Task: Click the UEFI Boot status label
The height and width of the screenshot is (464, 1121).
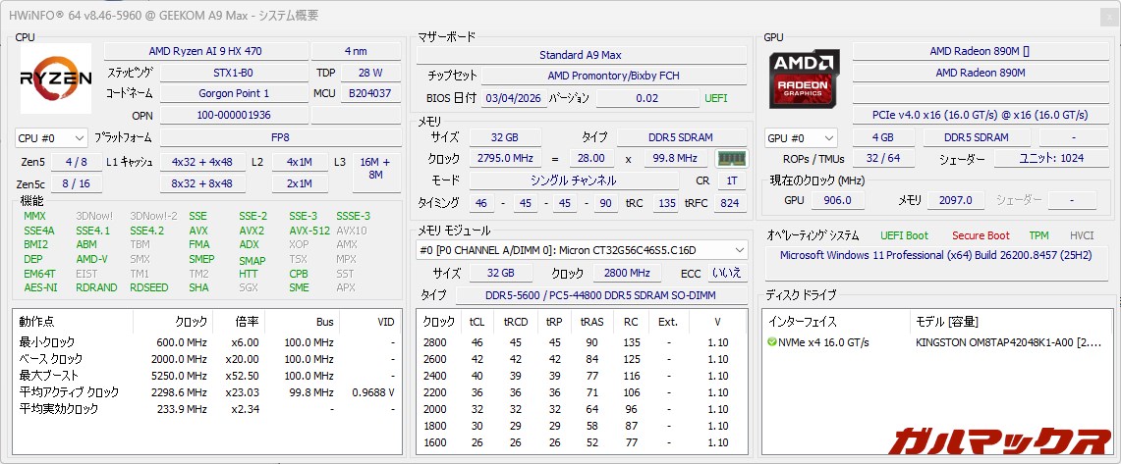Action: pos(905,235)
